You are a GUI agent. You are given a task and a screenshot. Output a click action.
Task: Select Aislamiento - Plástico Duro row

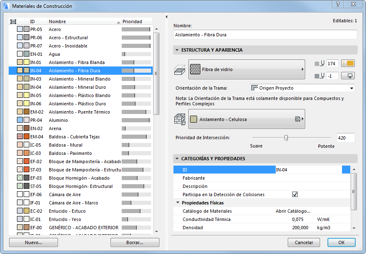81,104
